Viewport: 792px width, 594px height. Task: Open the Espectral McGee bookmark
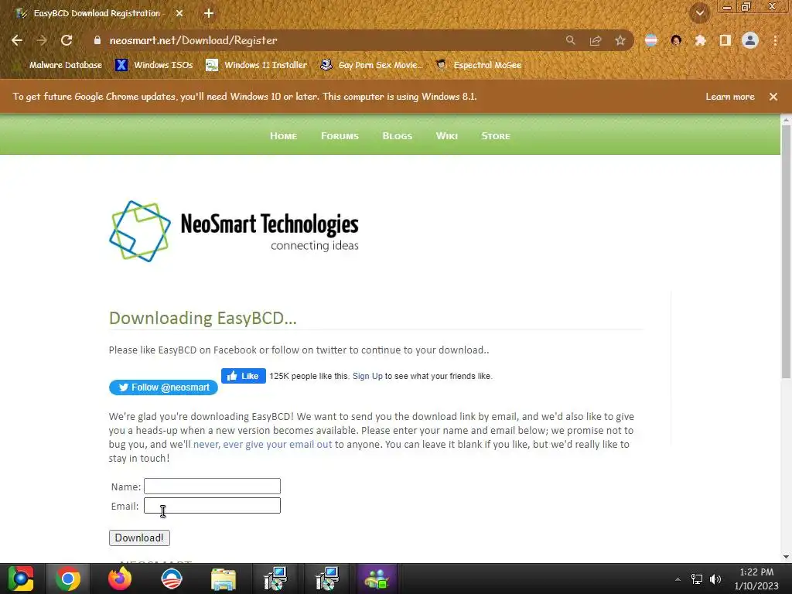(x=478, y=65)
